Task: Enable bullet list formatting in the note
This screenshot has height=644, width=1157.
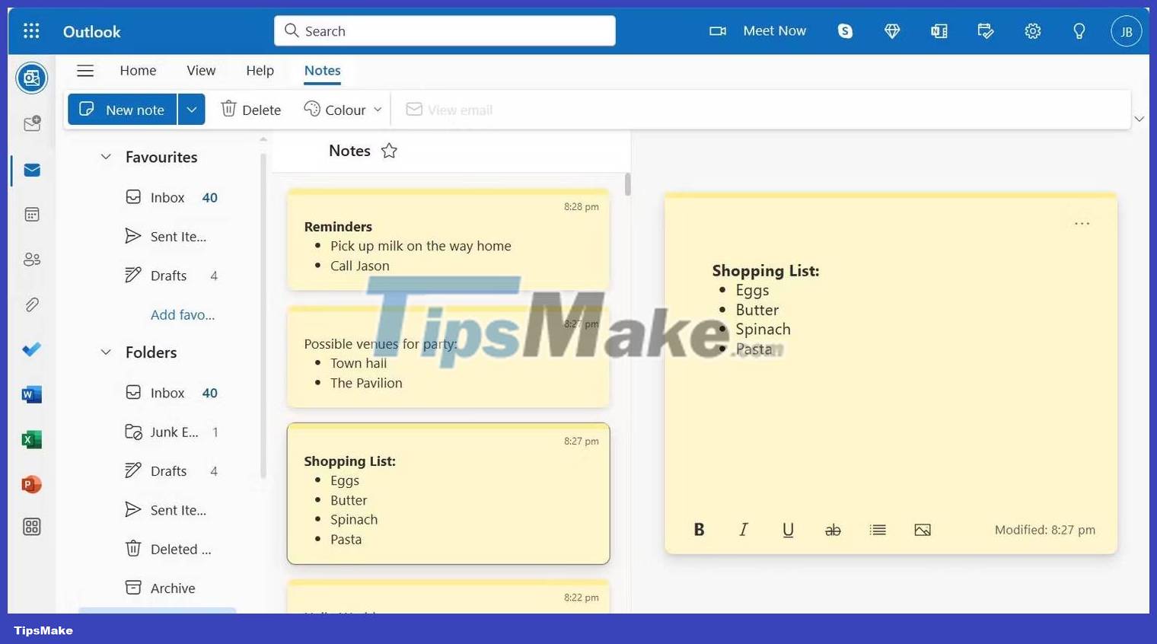Action: [x=878, y=529]
